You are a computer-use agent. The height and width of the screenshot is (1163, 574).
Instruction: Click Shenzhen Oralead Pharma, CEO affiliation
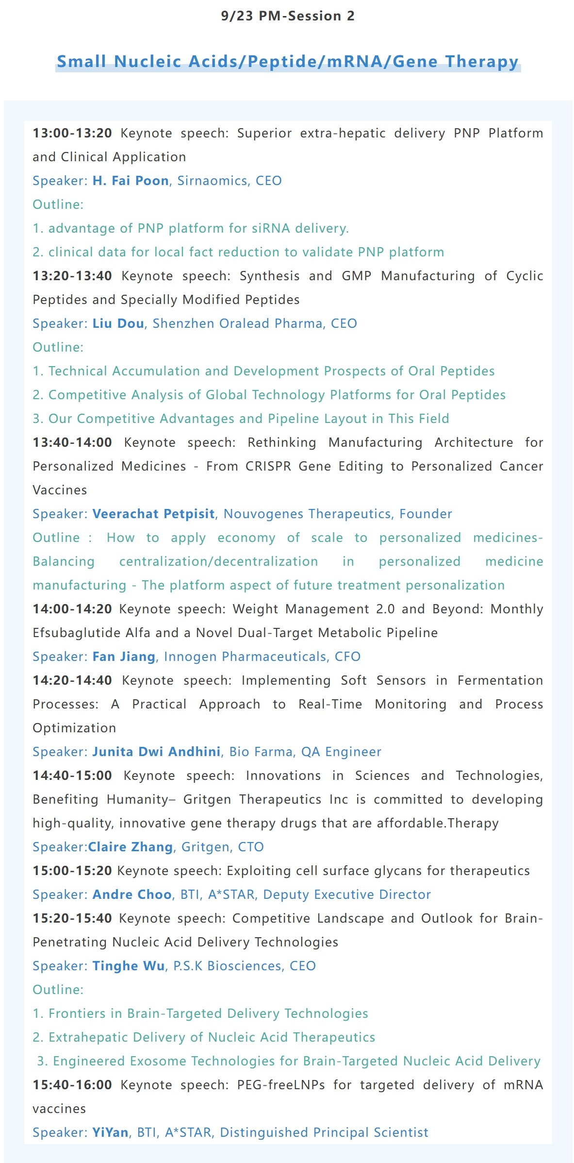point(255,323)
